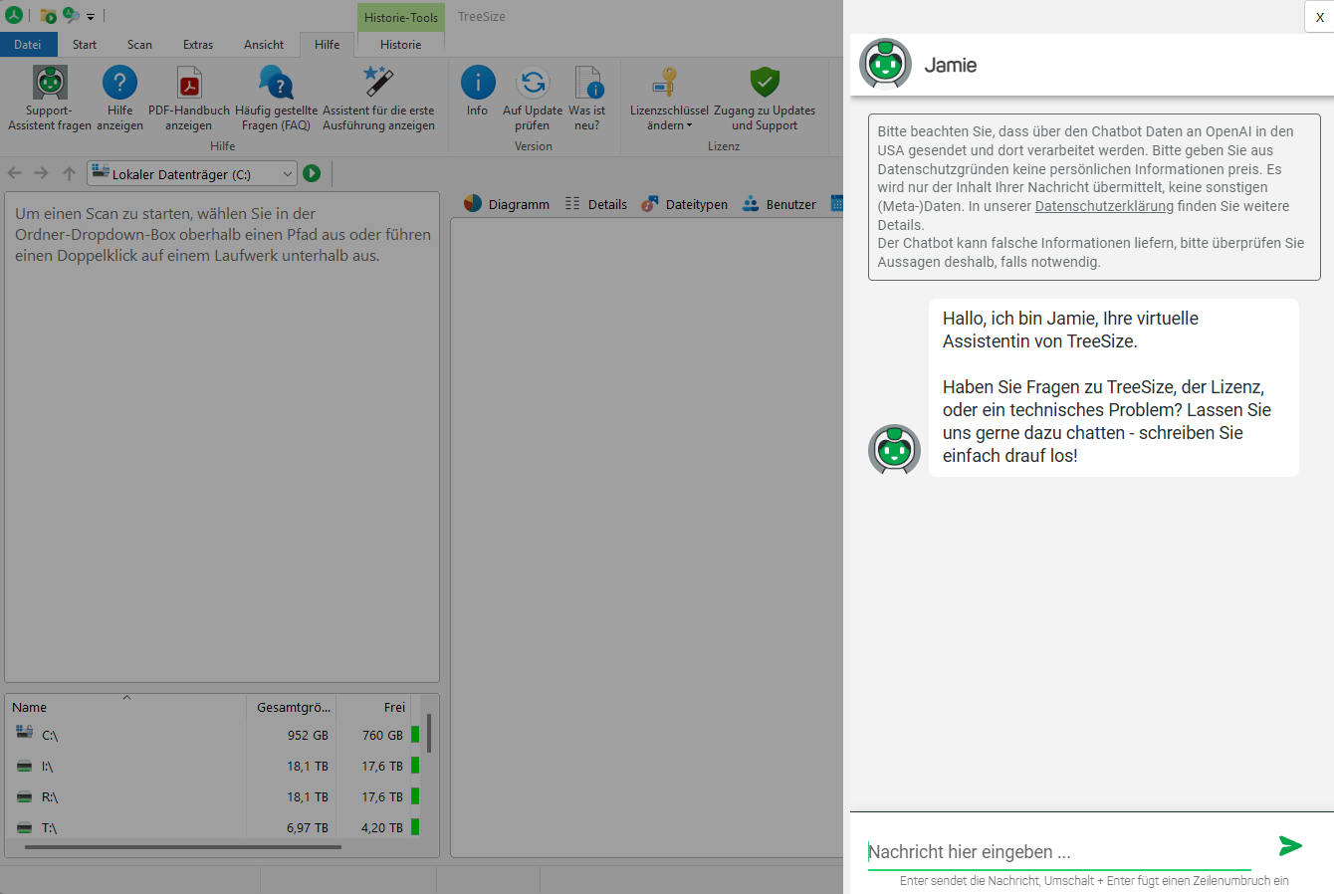Close the Jamie chat panel with X

pyautogui.click(x=1319, y=17)
